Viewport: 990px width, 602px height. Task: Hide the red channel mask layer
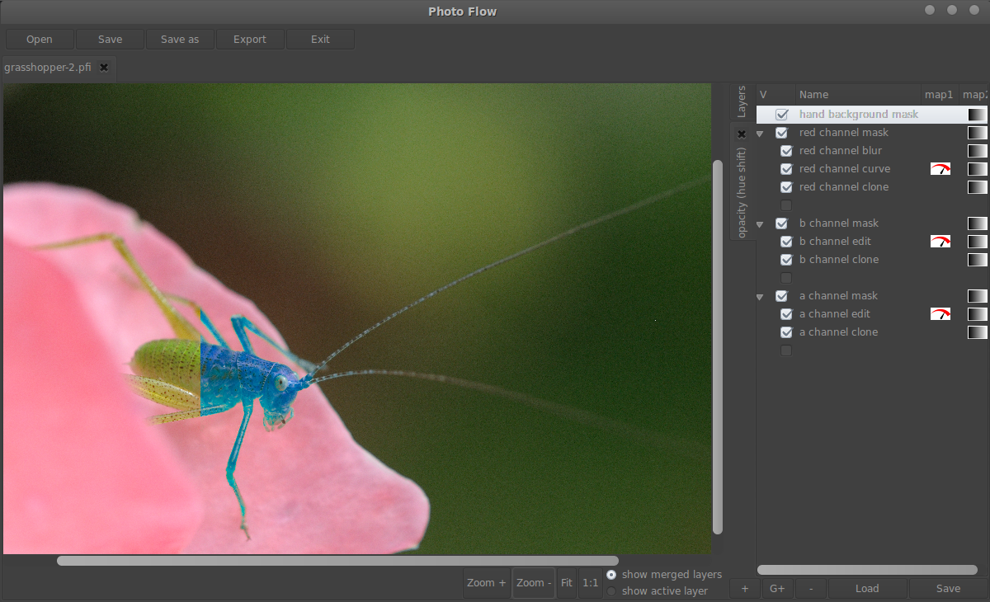pyautogui.click(x=781, y=132)
